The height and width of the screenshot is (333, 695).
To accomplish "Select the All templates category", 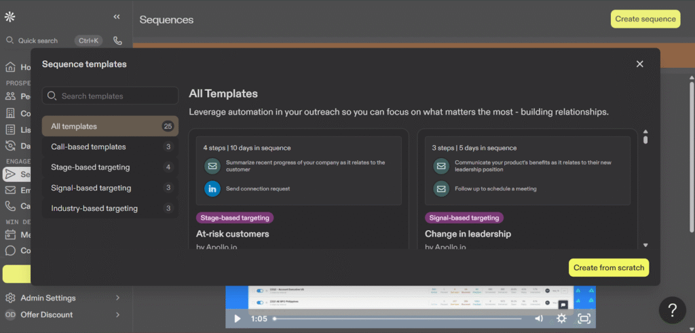I will 110,126.
